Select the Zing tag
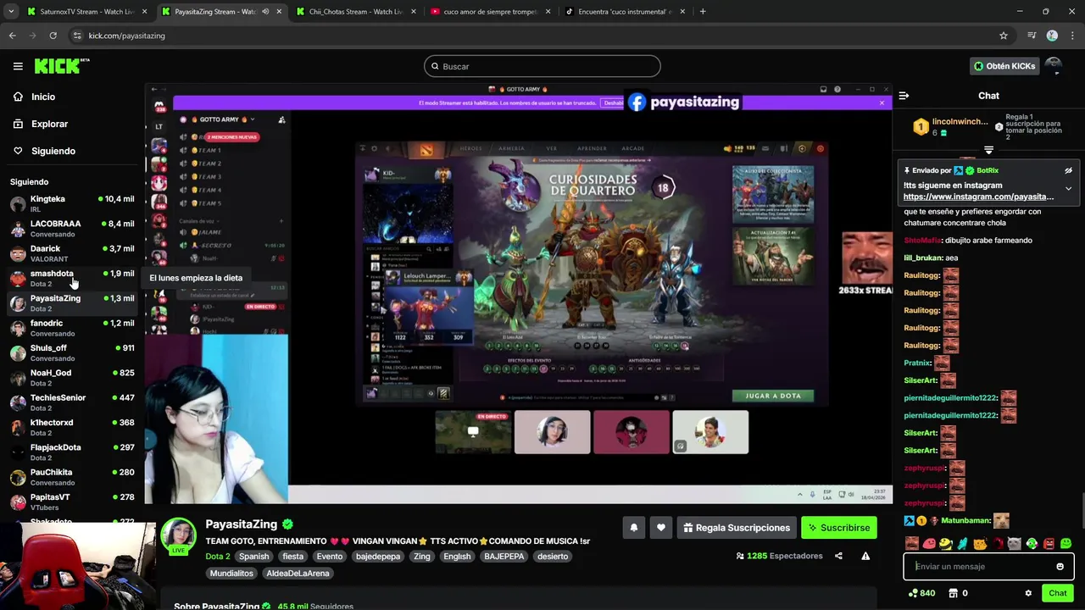The width and height of the screenshot is (1085, 610). pos(421,556)
